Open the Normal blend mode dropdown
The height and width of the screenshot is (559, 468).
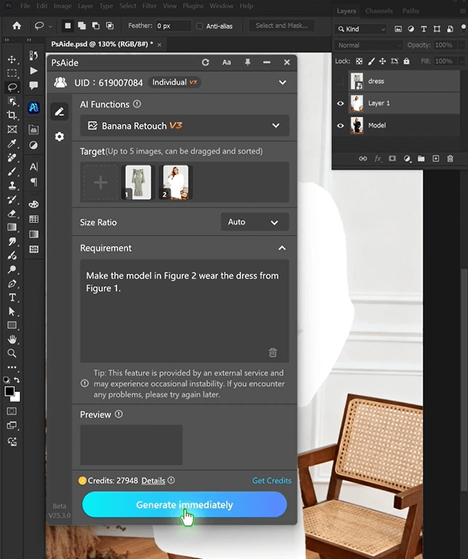pyautogui.click(x=369, y=45)
